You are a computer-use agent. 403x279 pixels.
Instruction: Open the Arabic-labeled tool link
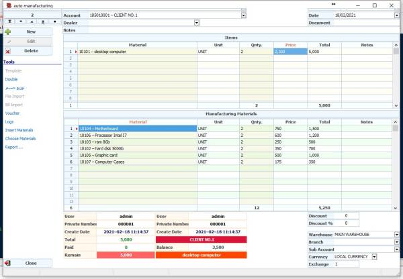(15, 88)
